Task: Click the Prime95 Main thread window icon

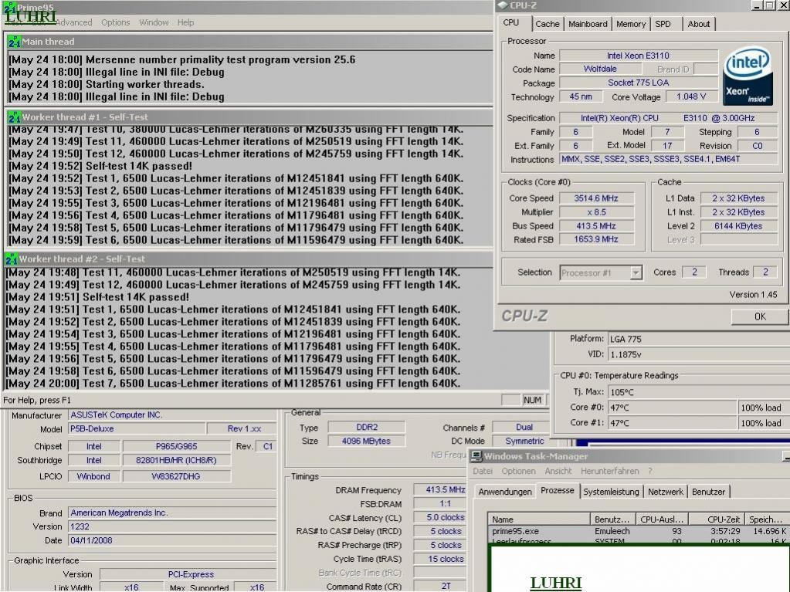Action: coord(14,42)
